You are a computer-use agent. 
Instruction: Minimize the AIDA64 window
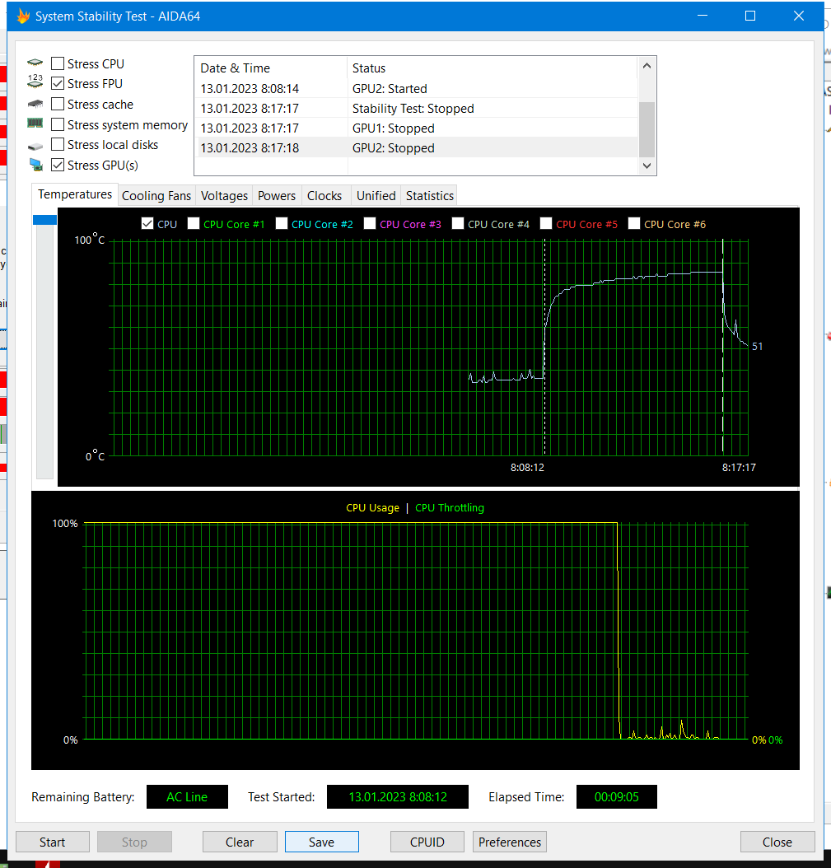coord(703,16)
